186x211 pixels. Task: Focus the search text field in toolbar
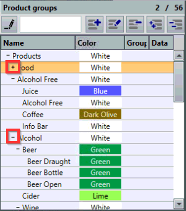[x=50, y=24]
